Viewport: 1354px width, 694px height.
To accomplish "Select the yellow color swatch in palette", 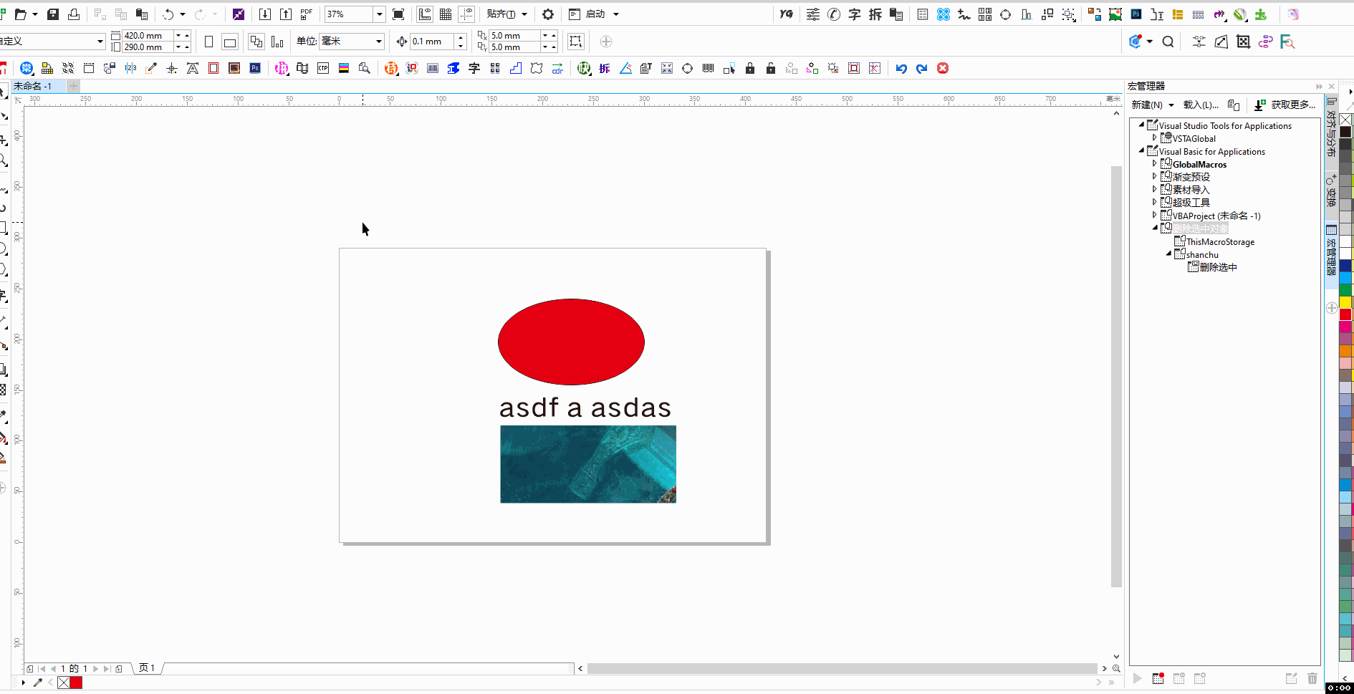I will pos(1345,302).
